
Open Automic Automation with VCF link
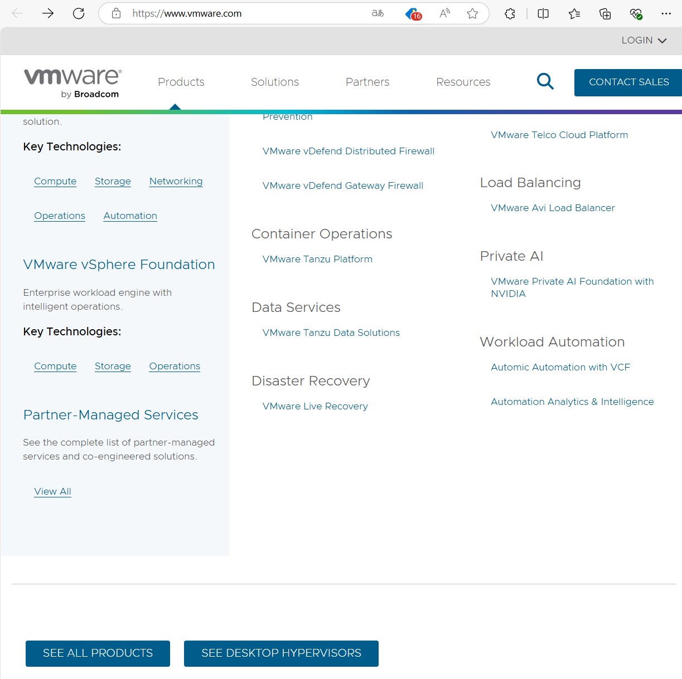[560, 367]
